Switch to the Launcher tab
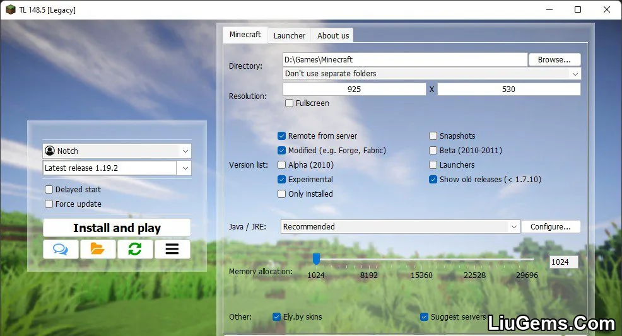The image size is (622, 336). 290,36
